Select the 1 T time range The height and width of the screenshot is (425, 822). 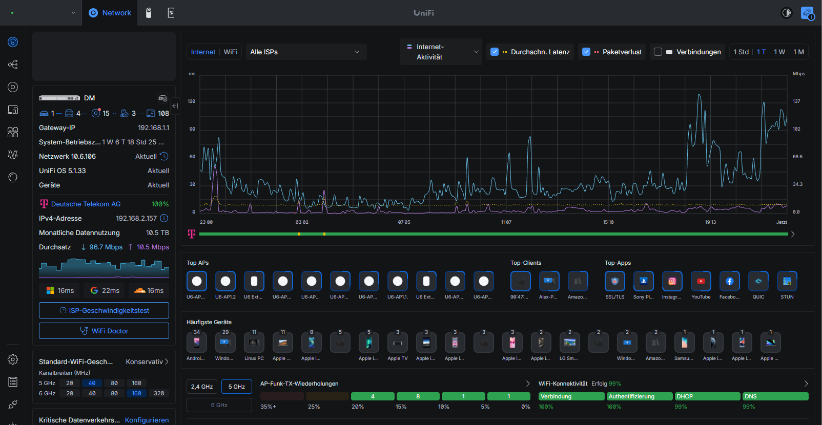(x=762, y=52)
